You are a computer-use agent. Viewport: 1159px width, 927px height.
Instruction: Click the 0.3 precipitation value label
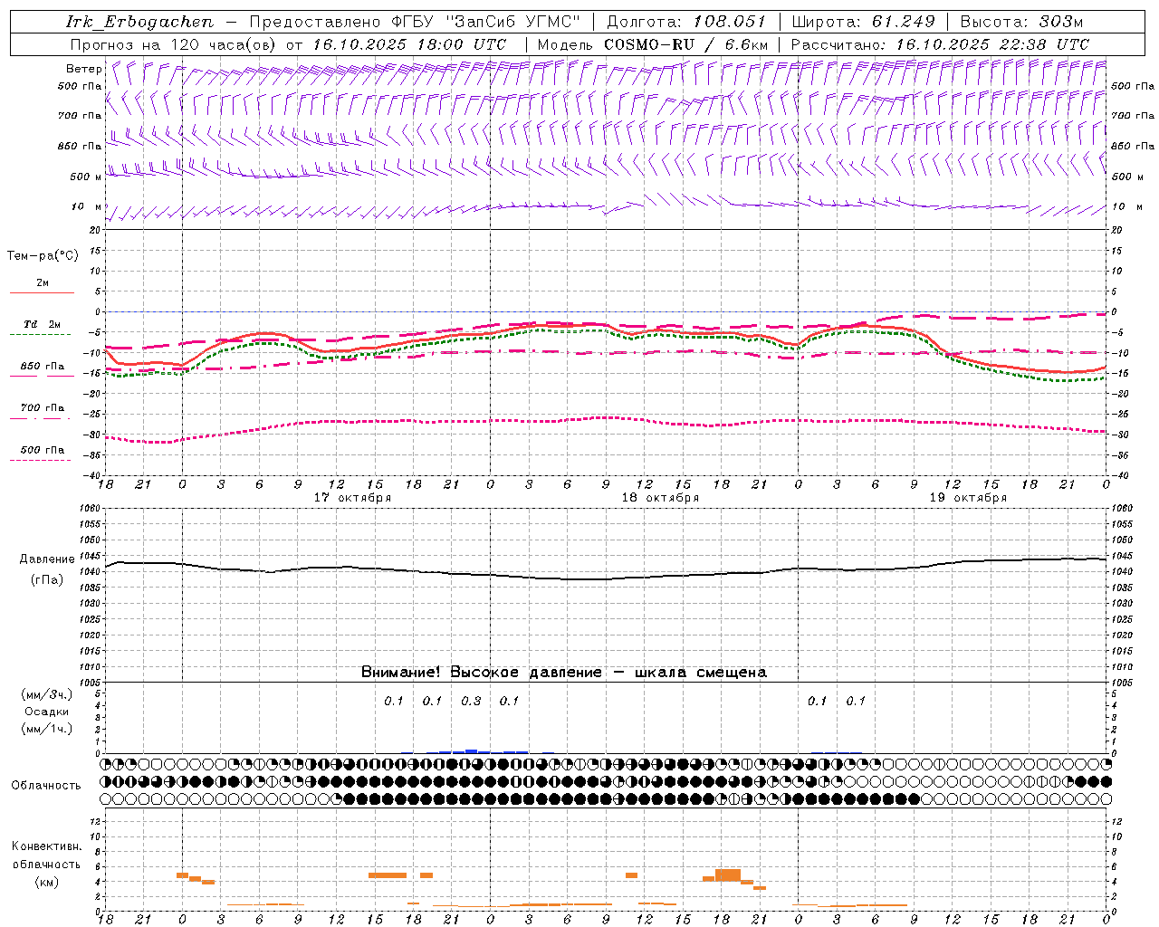pyautogui.click(x=471, y=701)
